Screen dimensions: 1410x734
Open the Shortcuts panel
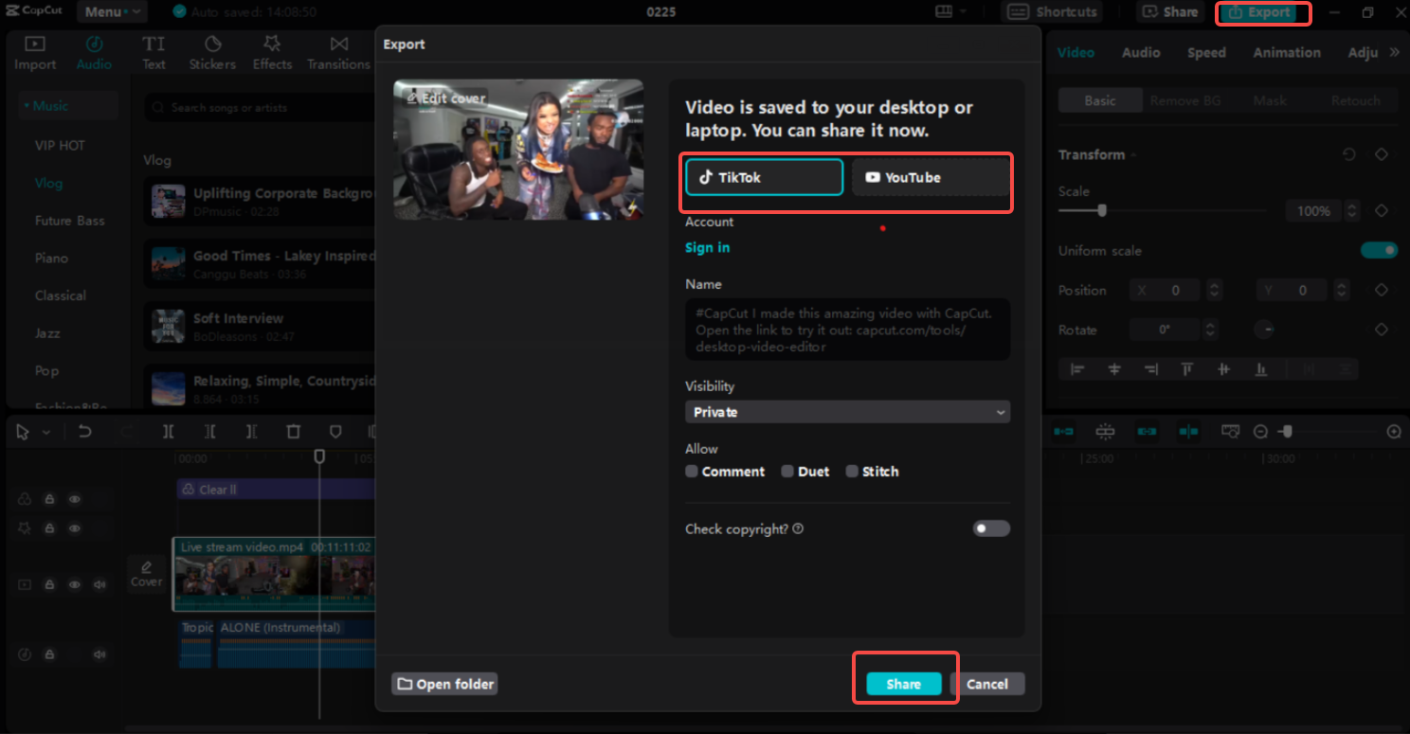point(1052,12)
